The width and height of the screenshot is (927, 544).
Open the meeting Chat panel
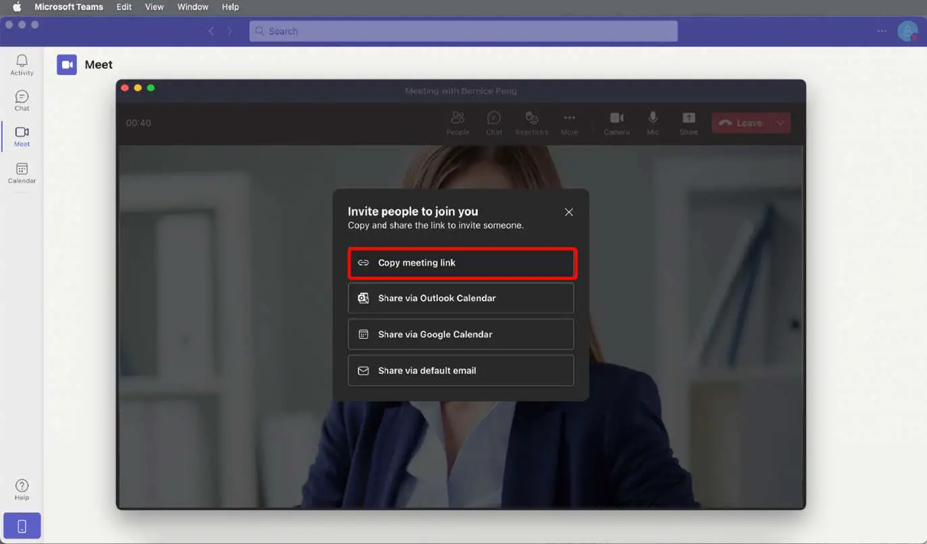point(494,123)
